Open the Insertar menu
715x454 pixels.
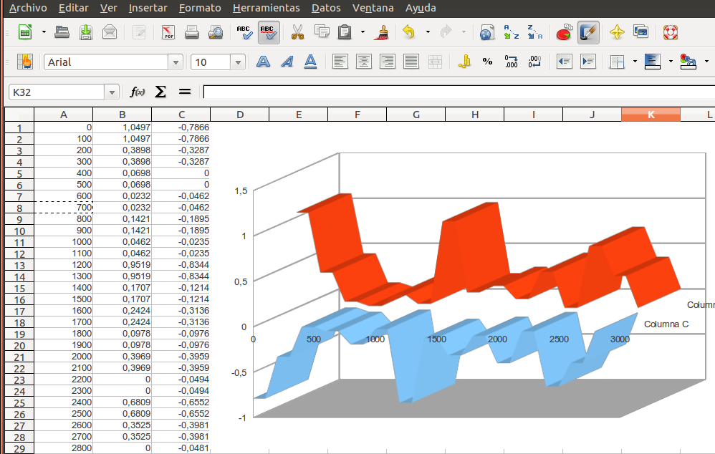click(x=148, y=8)
